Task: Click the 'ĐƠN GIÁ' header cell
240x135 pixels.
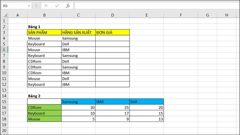Action: tap(112, 32)
